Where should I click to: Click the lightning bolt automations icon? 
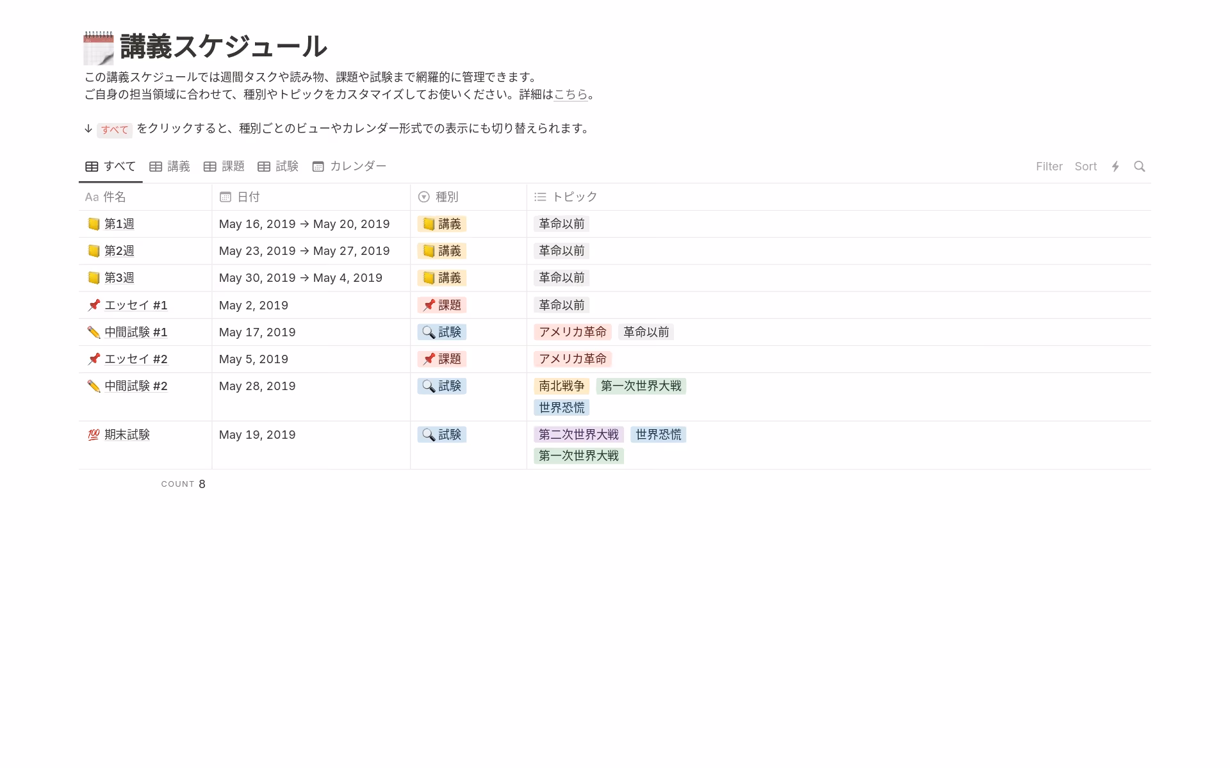[1115, 167]
